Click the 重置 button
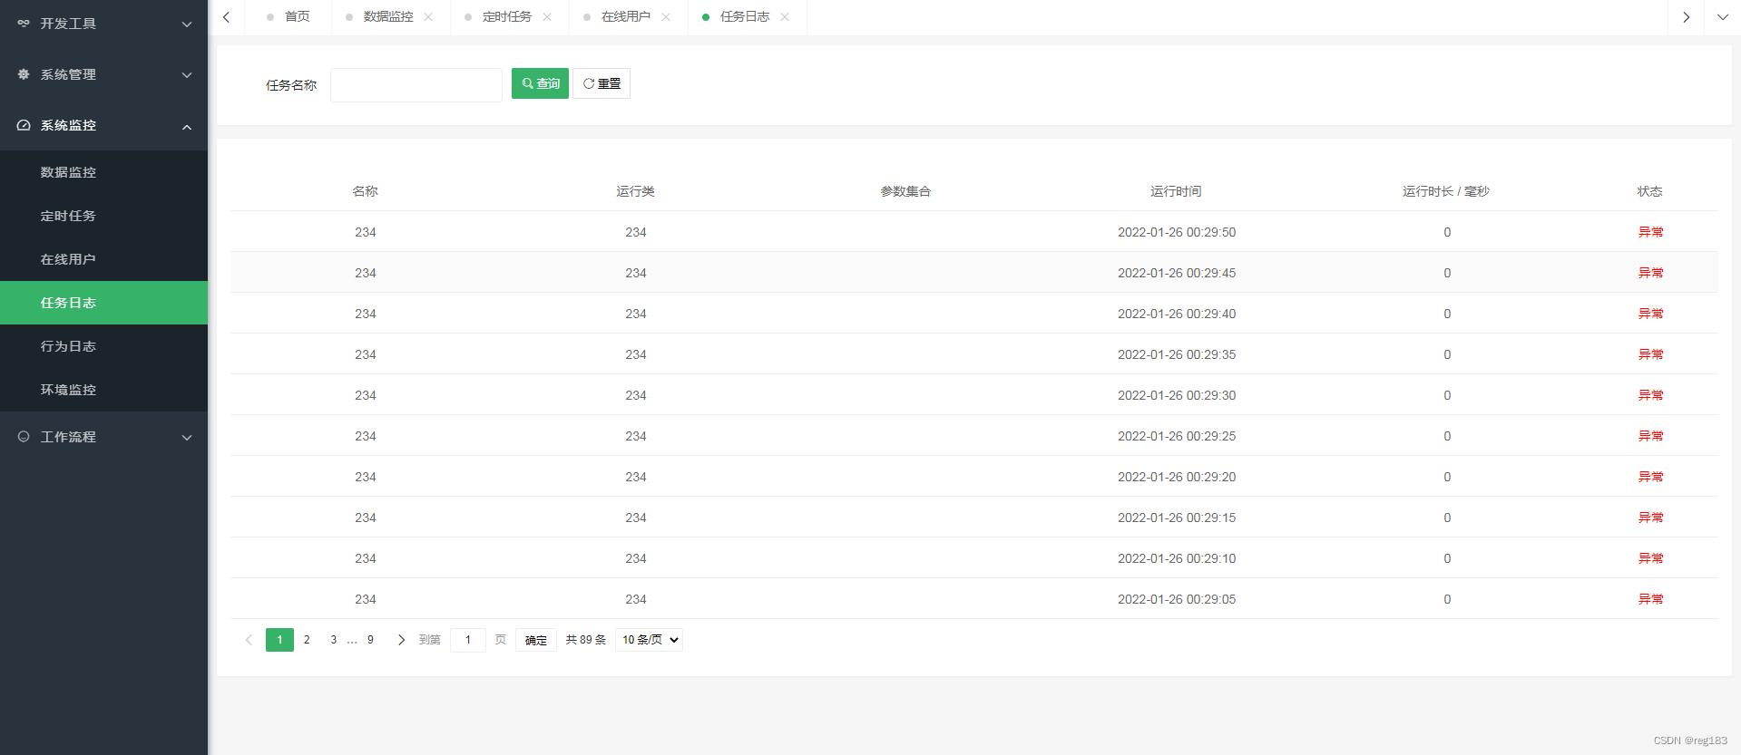Screen dimensions: 1741x755 pyautogui.click(x=602, y=83)
